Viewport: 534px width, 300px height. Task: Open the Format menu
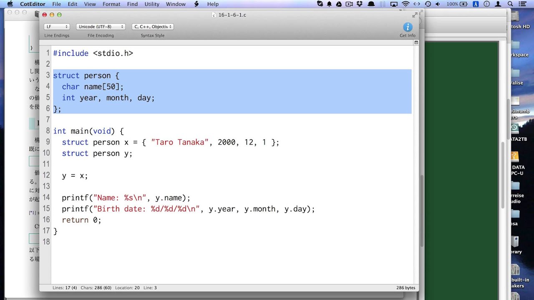[111, 4]
